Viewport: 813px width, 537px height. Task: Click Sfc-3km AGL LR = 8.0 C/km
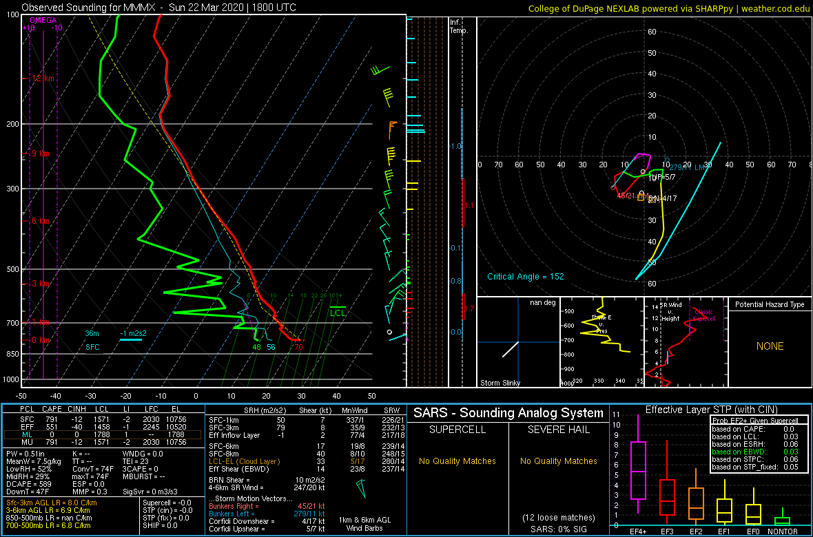point(52,503)
